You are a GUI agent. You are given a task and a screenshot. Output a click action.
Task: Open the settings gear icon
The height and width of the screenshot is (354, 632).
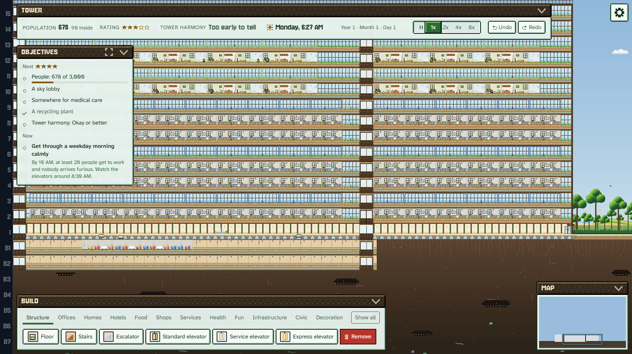click(x=619, y=13)
